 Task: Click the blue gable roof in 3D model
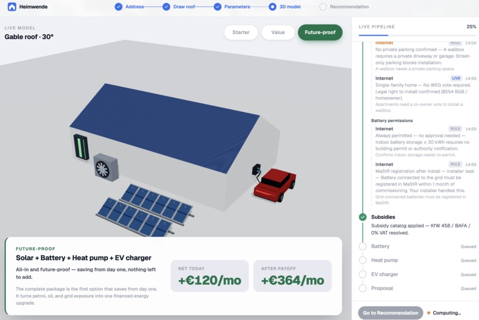pos(165,128)
